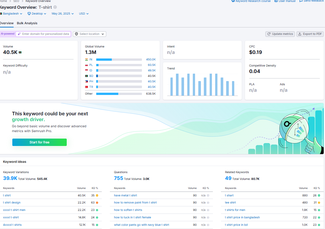Viewport: 325px width, 229px height.
Task: Click the 450.0K volume value for IN
Action: pos(151,59)
